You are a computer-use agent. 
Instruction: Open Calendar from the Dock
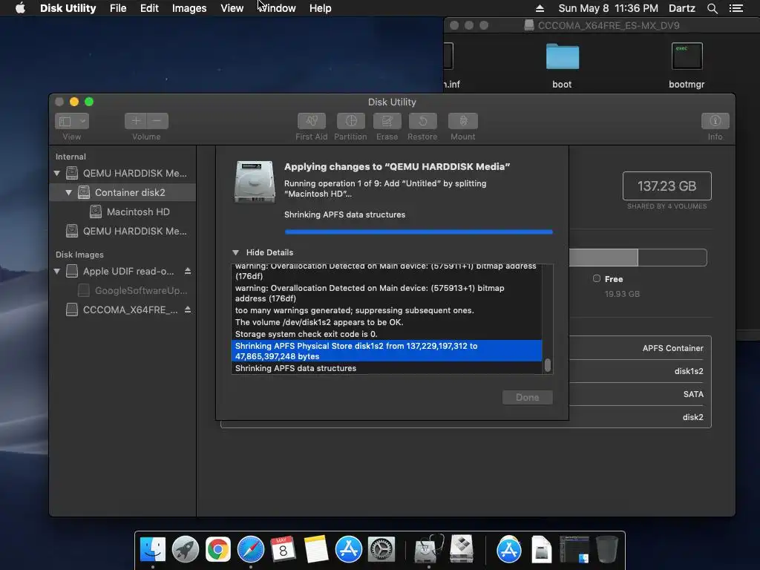(283, 550)
